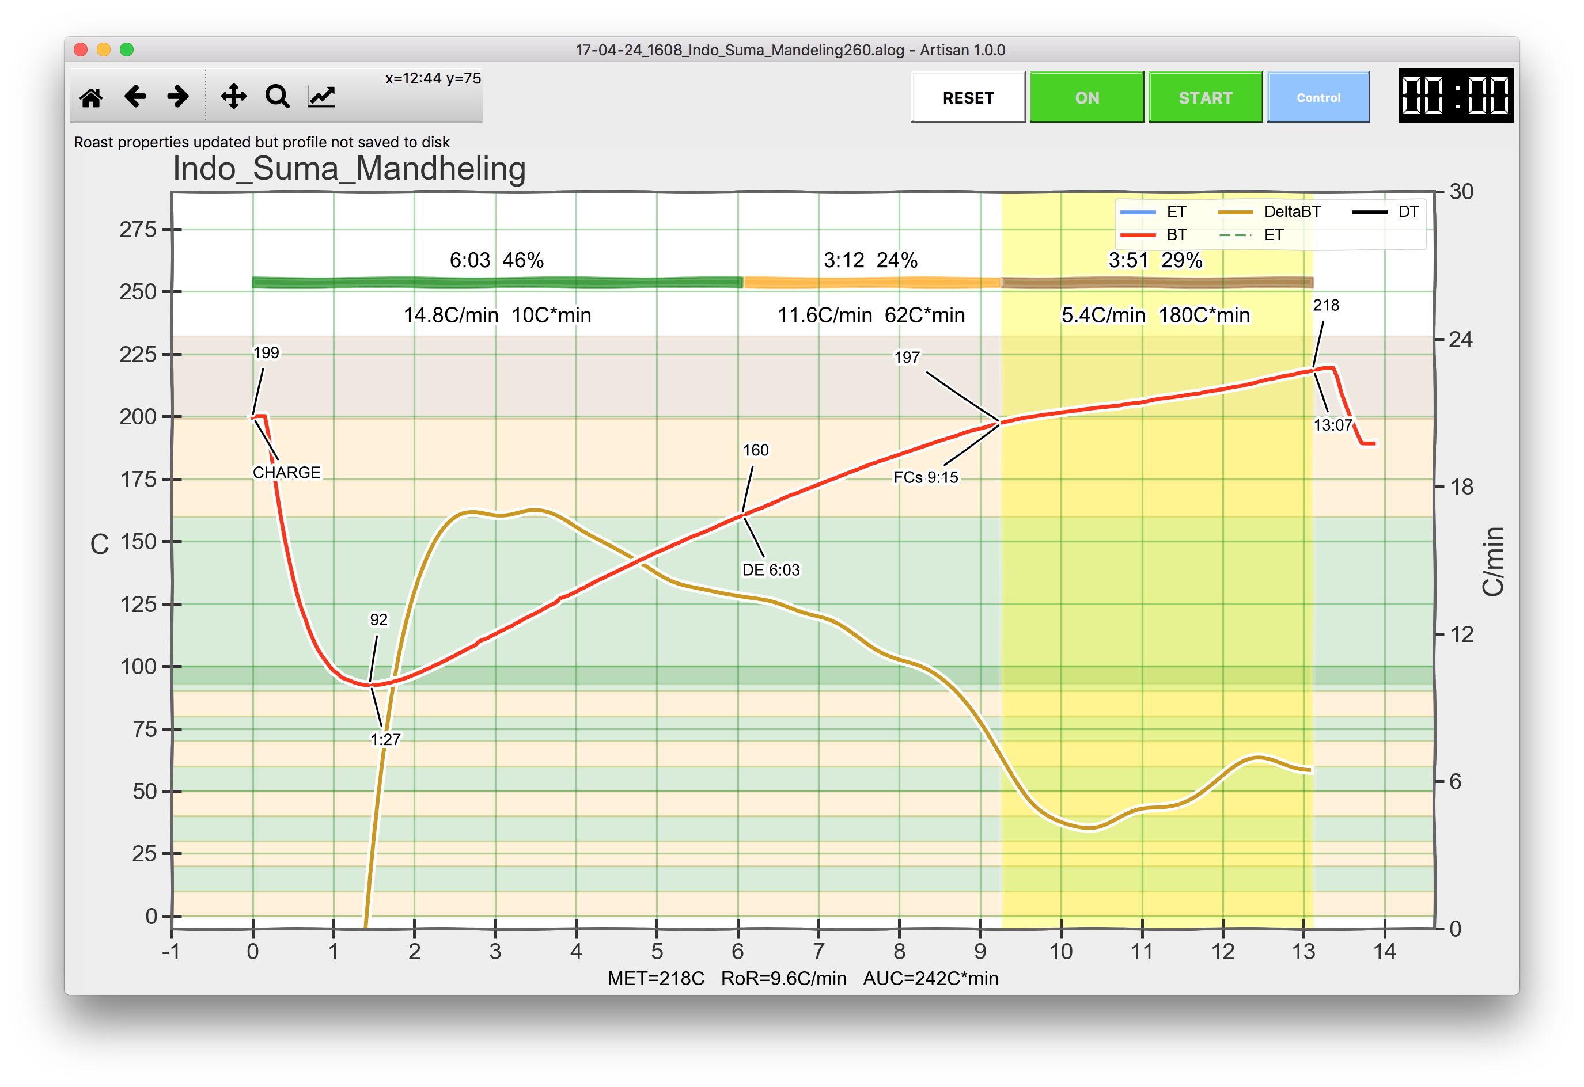The width and height of the screenshot is (1584, 1087).
Task: Open the figure options chart icon
Action: [x=321, y=97]
